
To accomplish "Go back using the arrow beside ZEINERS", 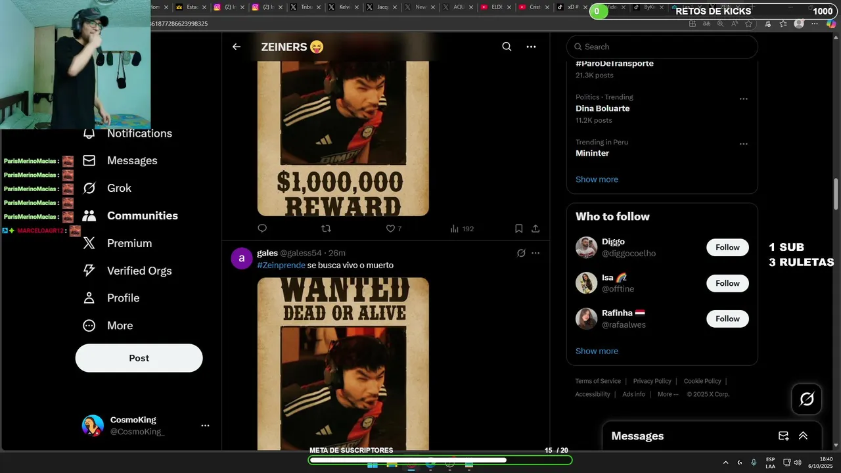I will (x=237, y=47).
